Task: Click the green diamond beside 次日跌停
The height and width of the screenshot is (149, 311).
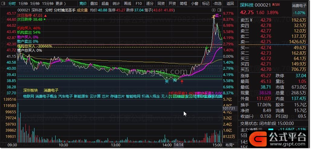Action: [x=45, y=19]
